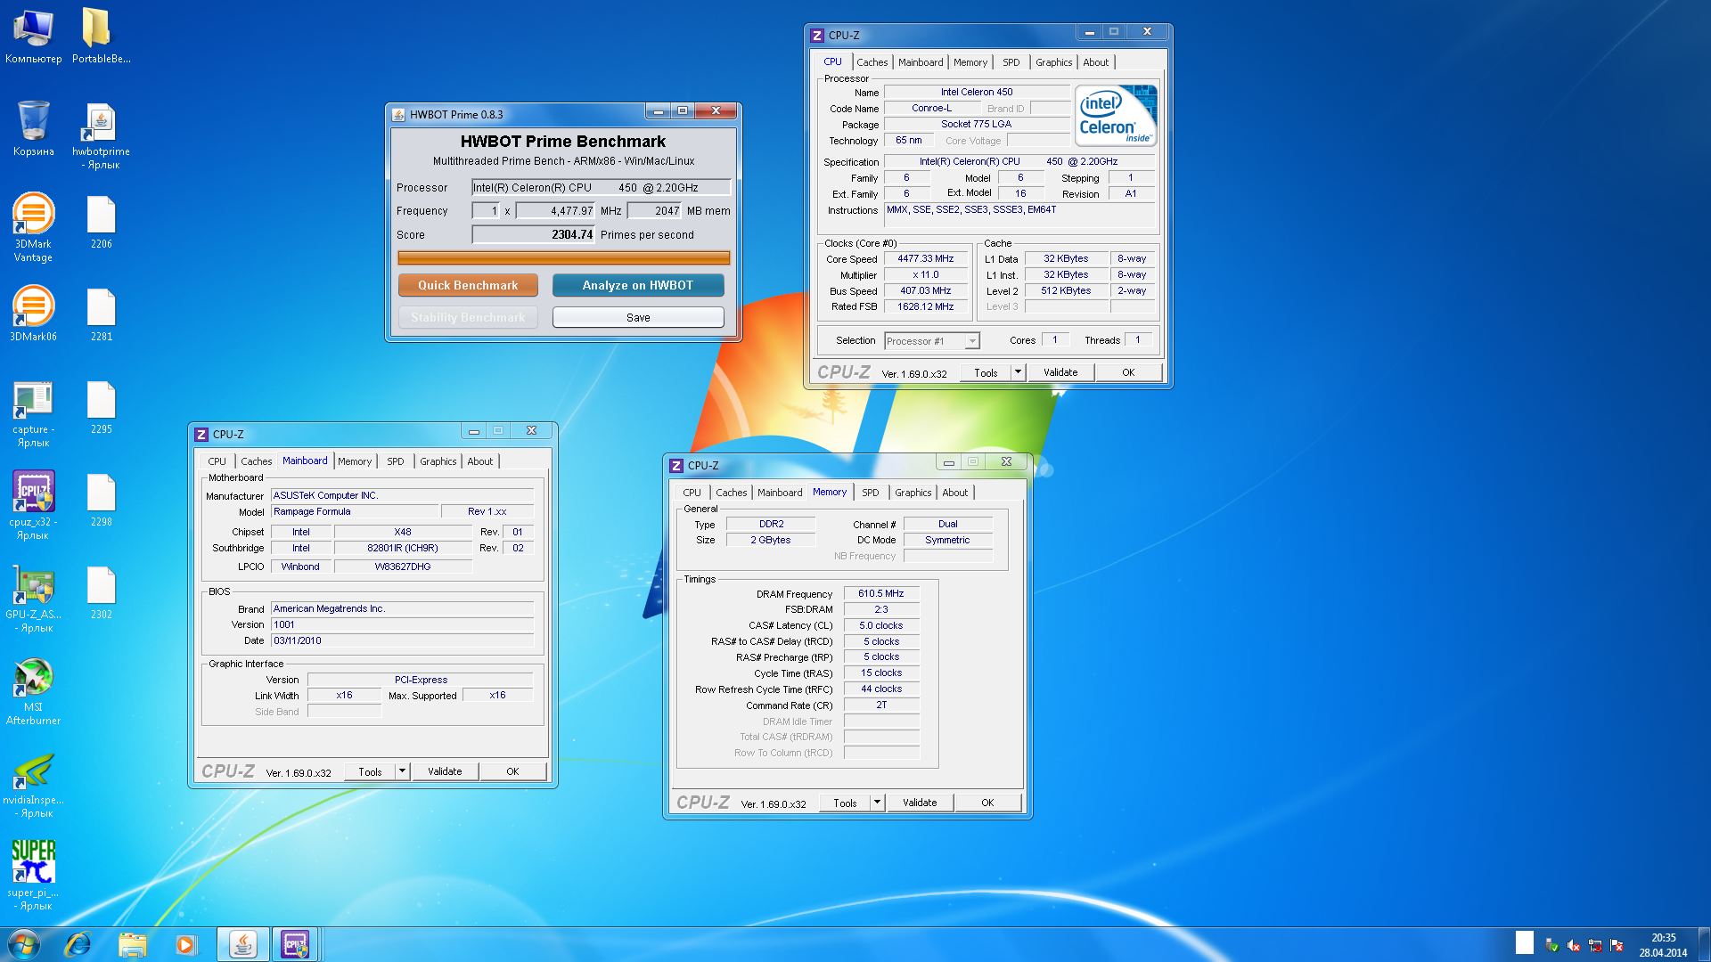This screenshot has height=962, width=1711.
Task: Click the BIOS date 03/11/2010 field
Action: [402, 640]
